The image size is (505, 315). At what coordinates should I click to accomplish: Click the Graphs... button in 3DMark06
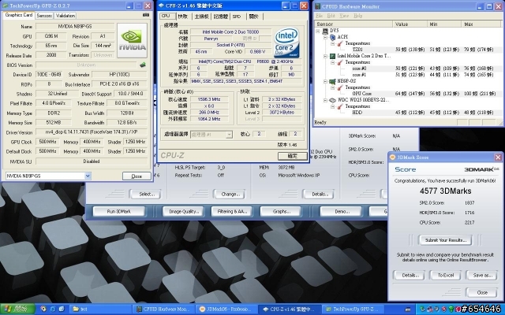[280, 212]
